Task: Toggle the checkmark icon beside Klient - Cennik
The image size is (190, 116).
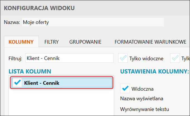Action: [17, 83]
